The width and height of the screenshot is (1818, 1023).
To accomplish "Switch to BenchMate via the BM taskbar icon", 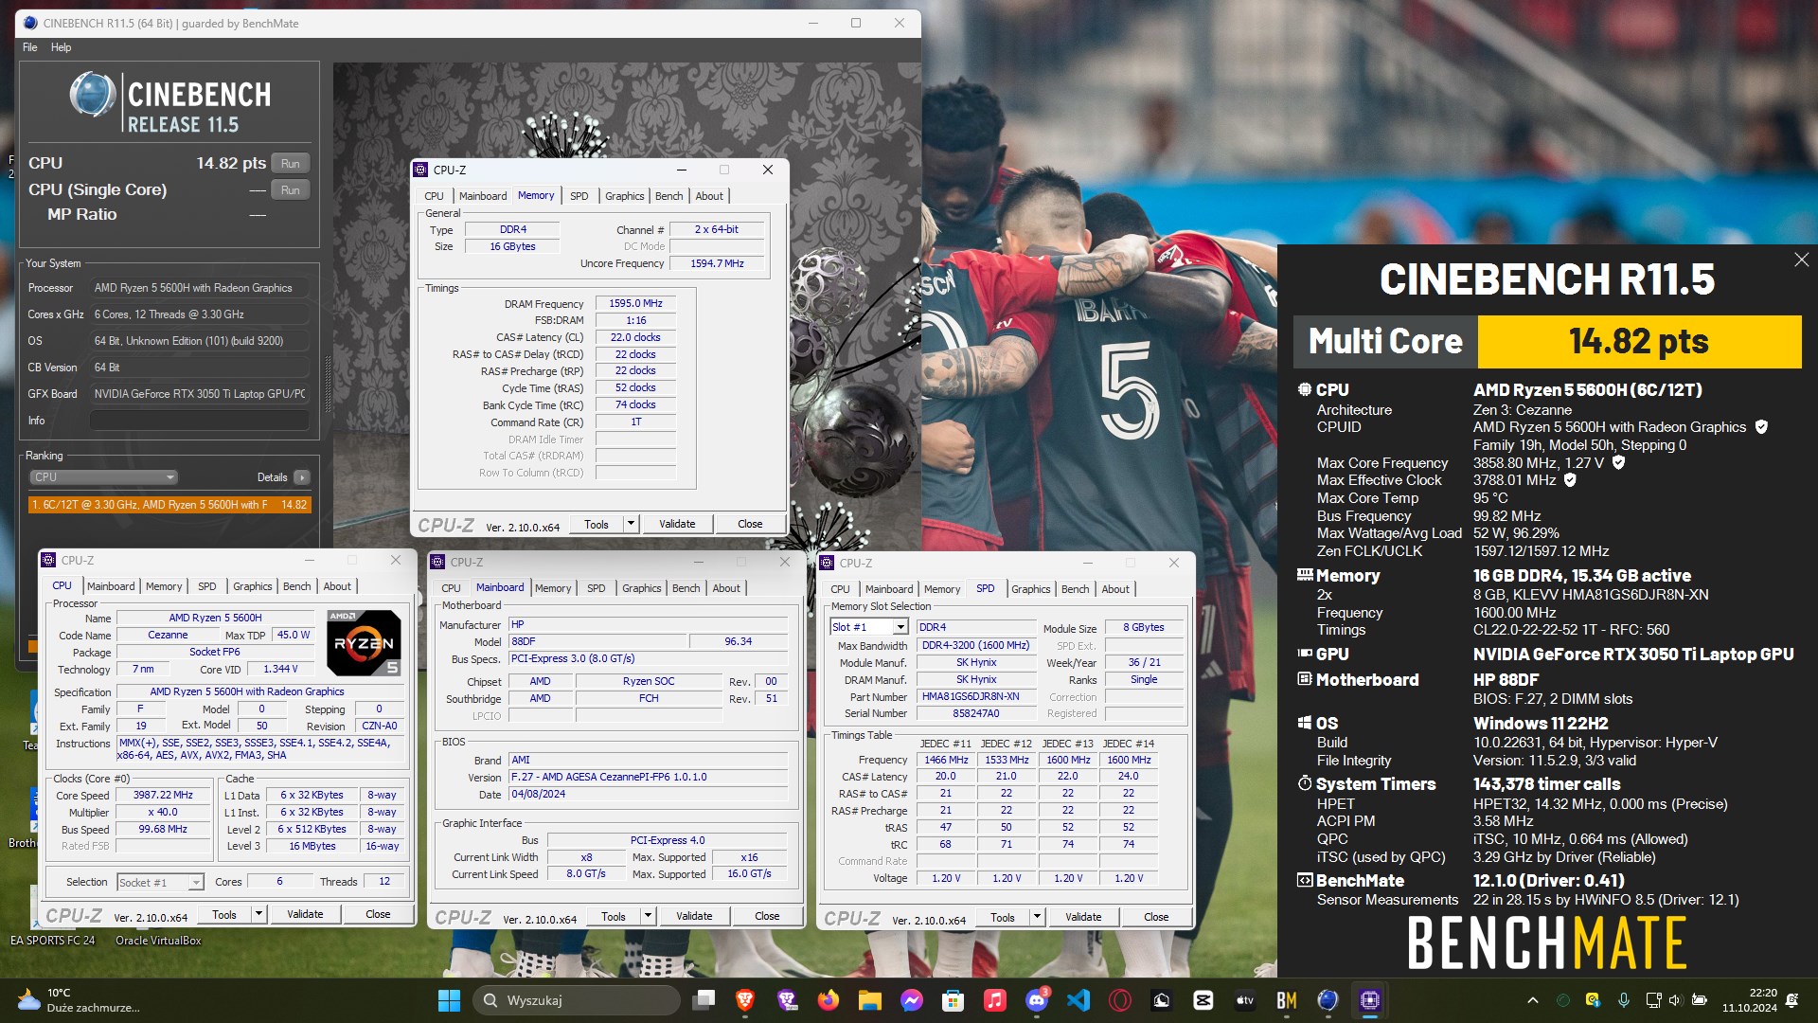I will click(x=1287, y=1000).
